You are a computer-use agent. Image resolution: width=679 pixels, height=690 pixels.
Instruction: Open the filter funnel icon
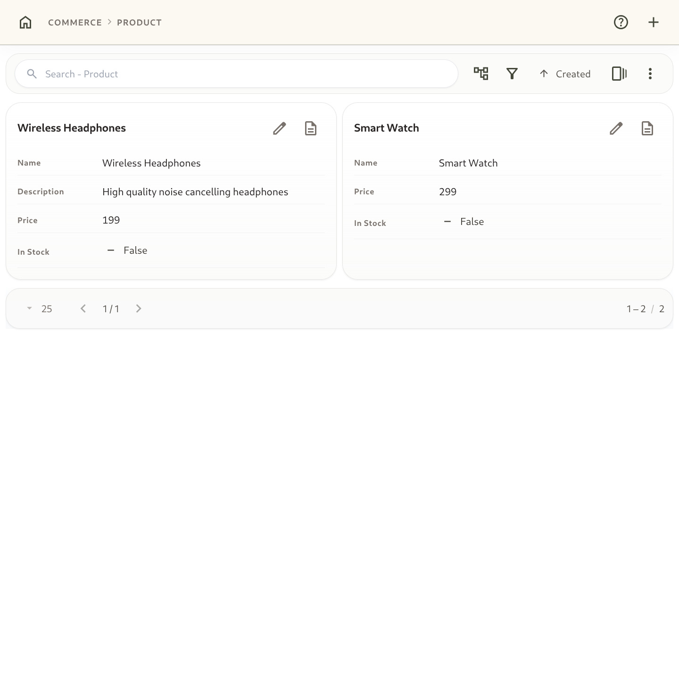tap(512, 74)
